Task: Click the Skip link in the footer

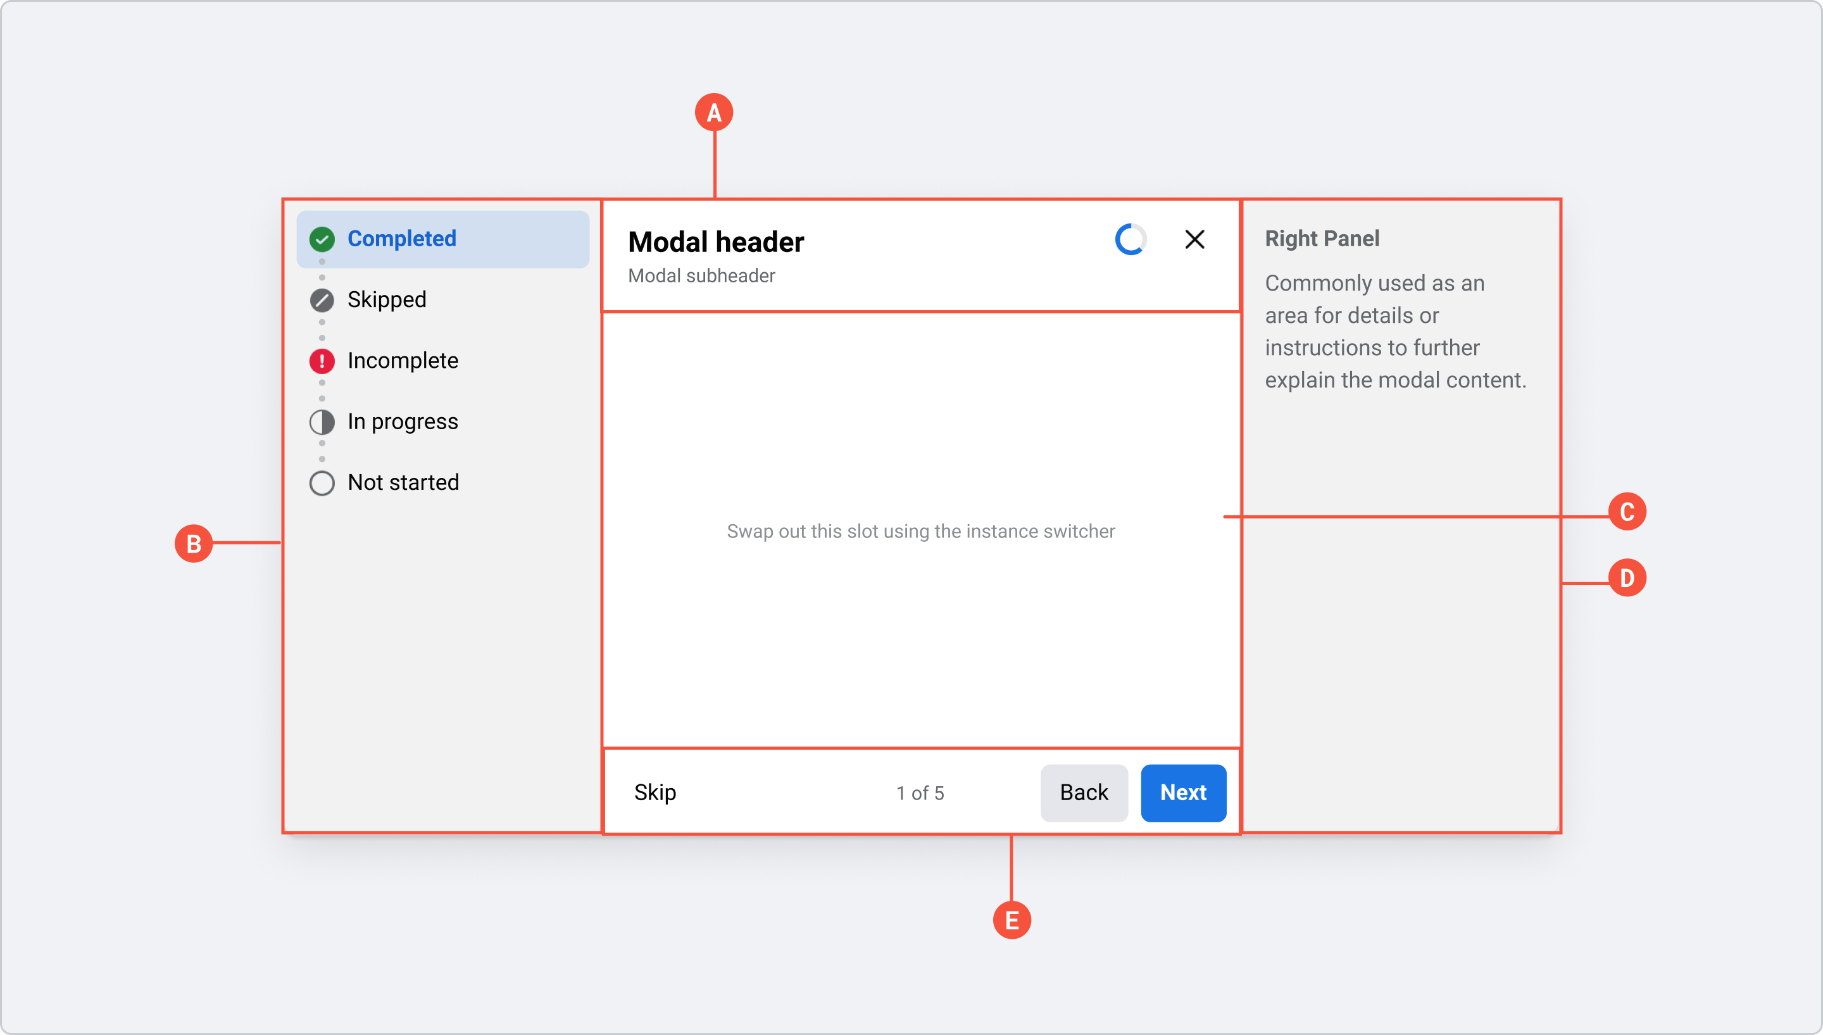Action: point(655,793)
